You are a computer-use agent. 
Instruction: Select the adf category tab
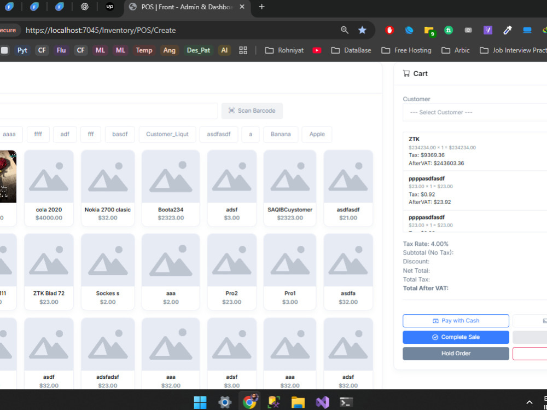pos(65,134)
